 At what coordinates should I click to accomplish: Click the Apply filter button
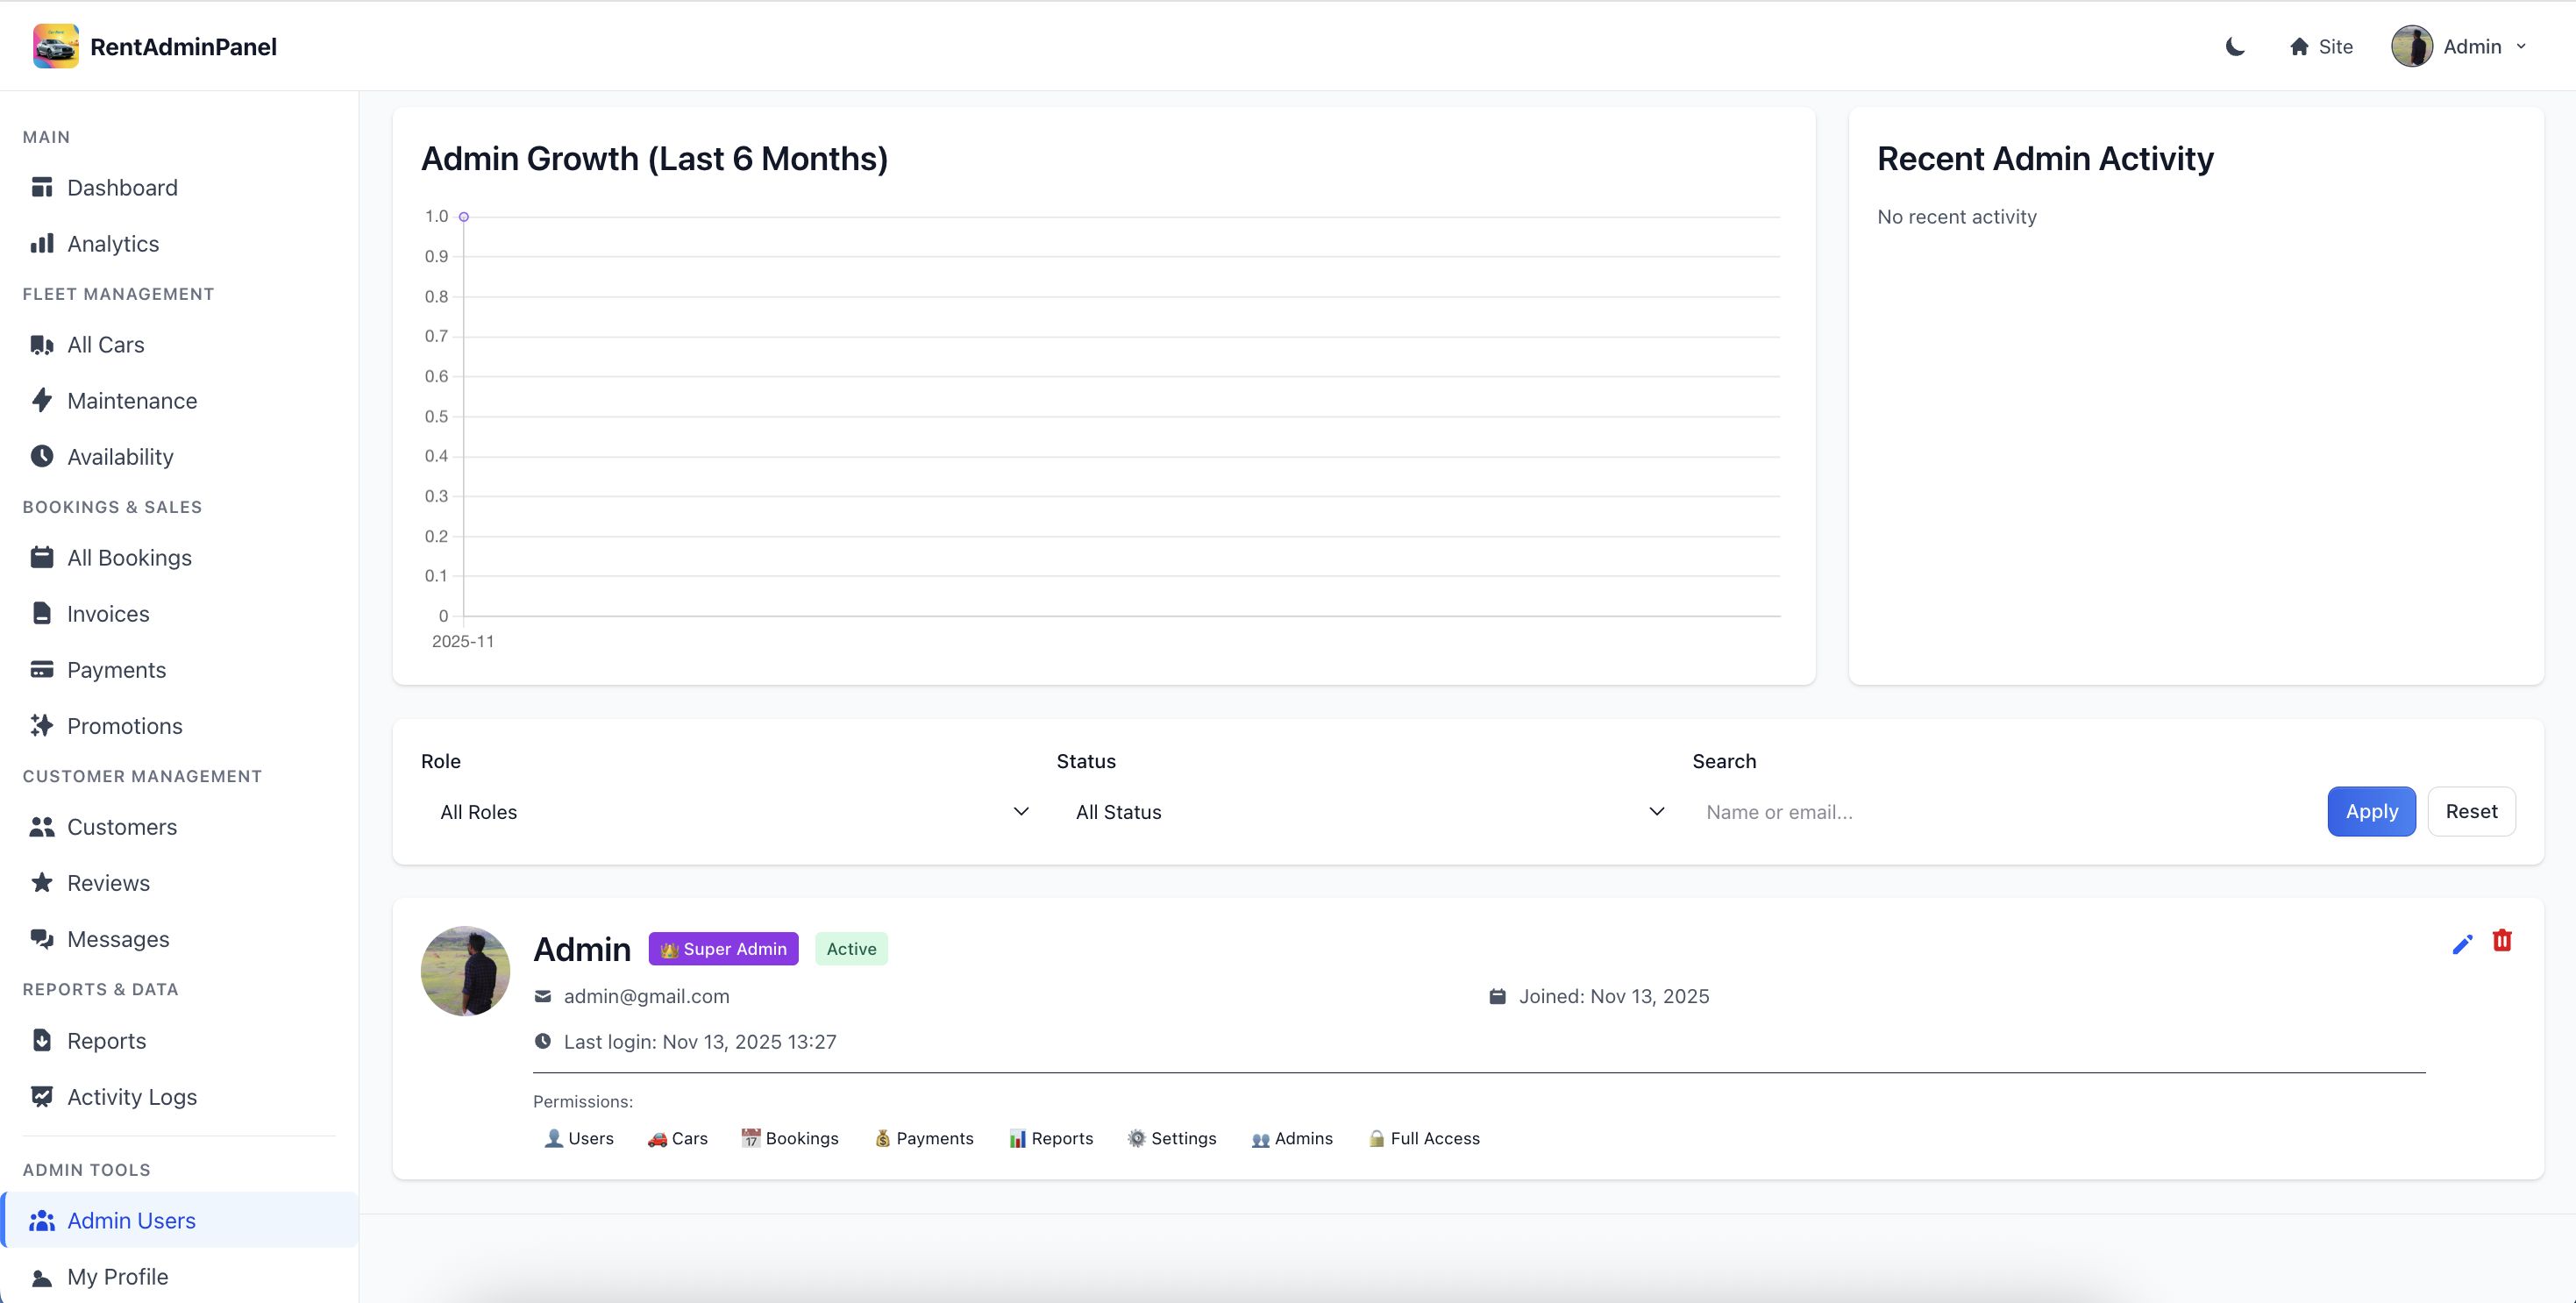(x=2371, y=812)
